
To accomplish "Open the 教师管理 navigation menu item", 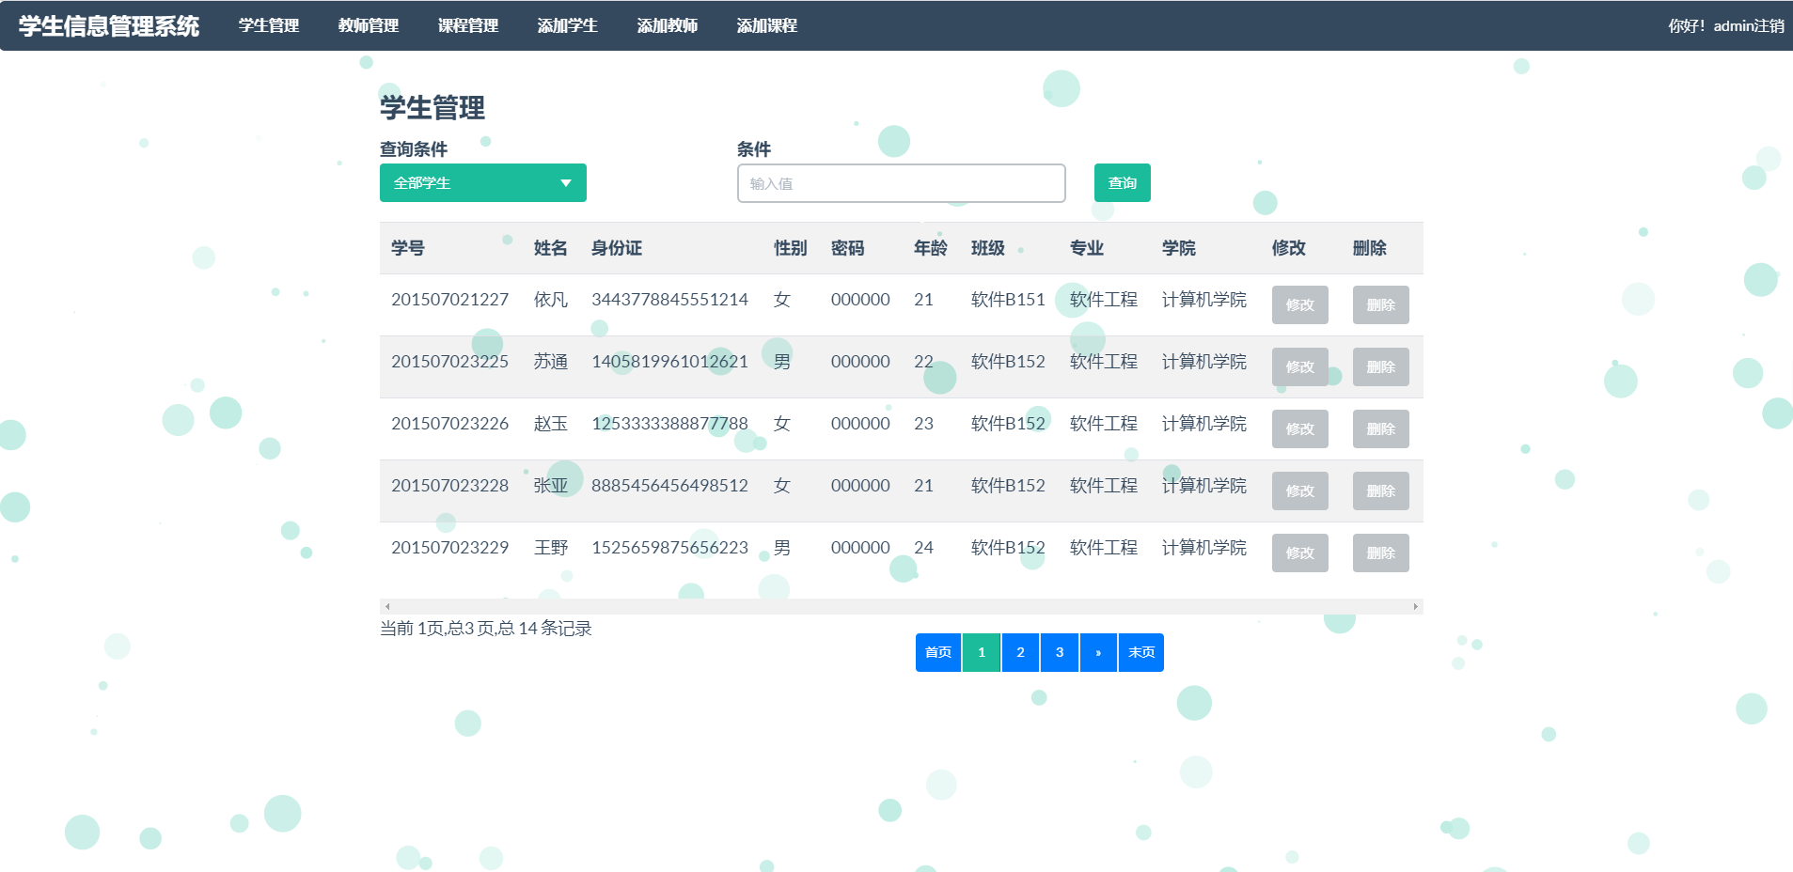I will (x=369, y=25).
